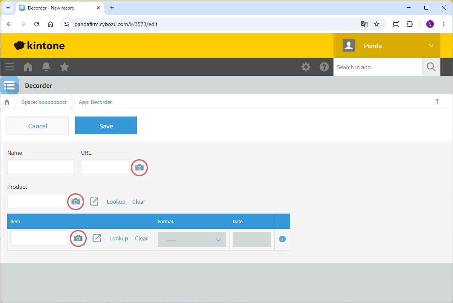Image resolution: width=453 pixels, height=303 pixels.
Task: Open the linked record icon in the Item row
Action: coord(97,238)
